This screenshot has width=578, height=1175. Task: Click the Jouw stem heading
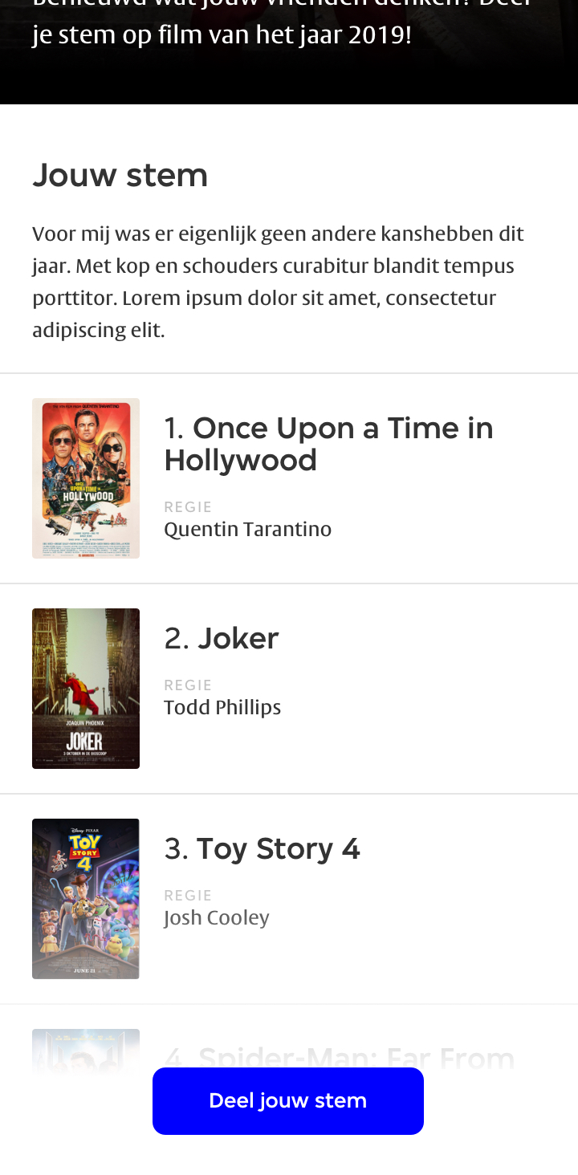point(120,175)
